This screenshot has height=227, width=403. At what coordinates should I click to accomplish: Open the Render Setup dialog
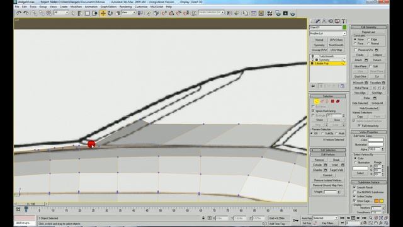click(x=278, y=13)
